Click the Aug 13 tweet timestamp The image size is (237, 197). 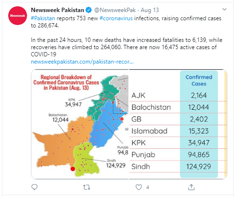(150, 10)
